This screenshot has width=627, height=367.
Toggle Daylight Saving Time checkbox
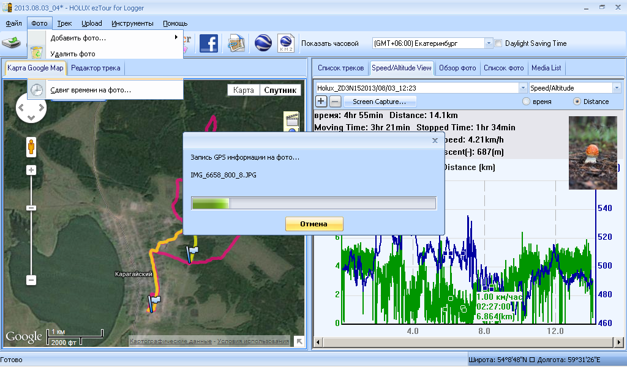498,43
